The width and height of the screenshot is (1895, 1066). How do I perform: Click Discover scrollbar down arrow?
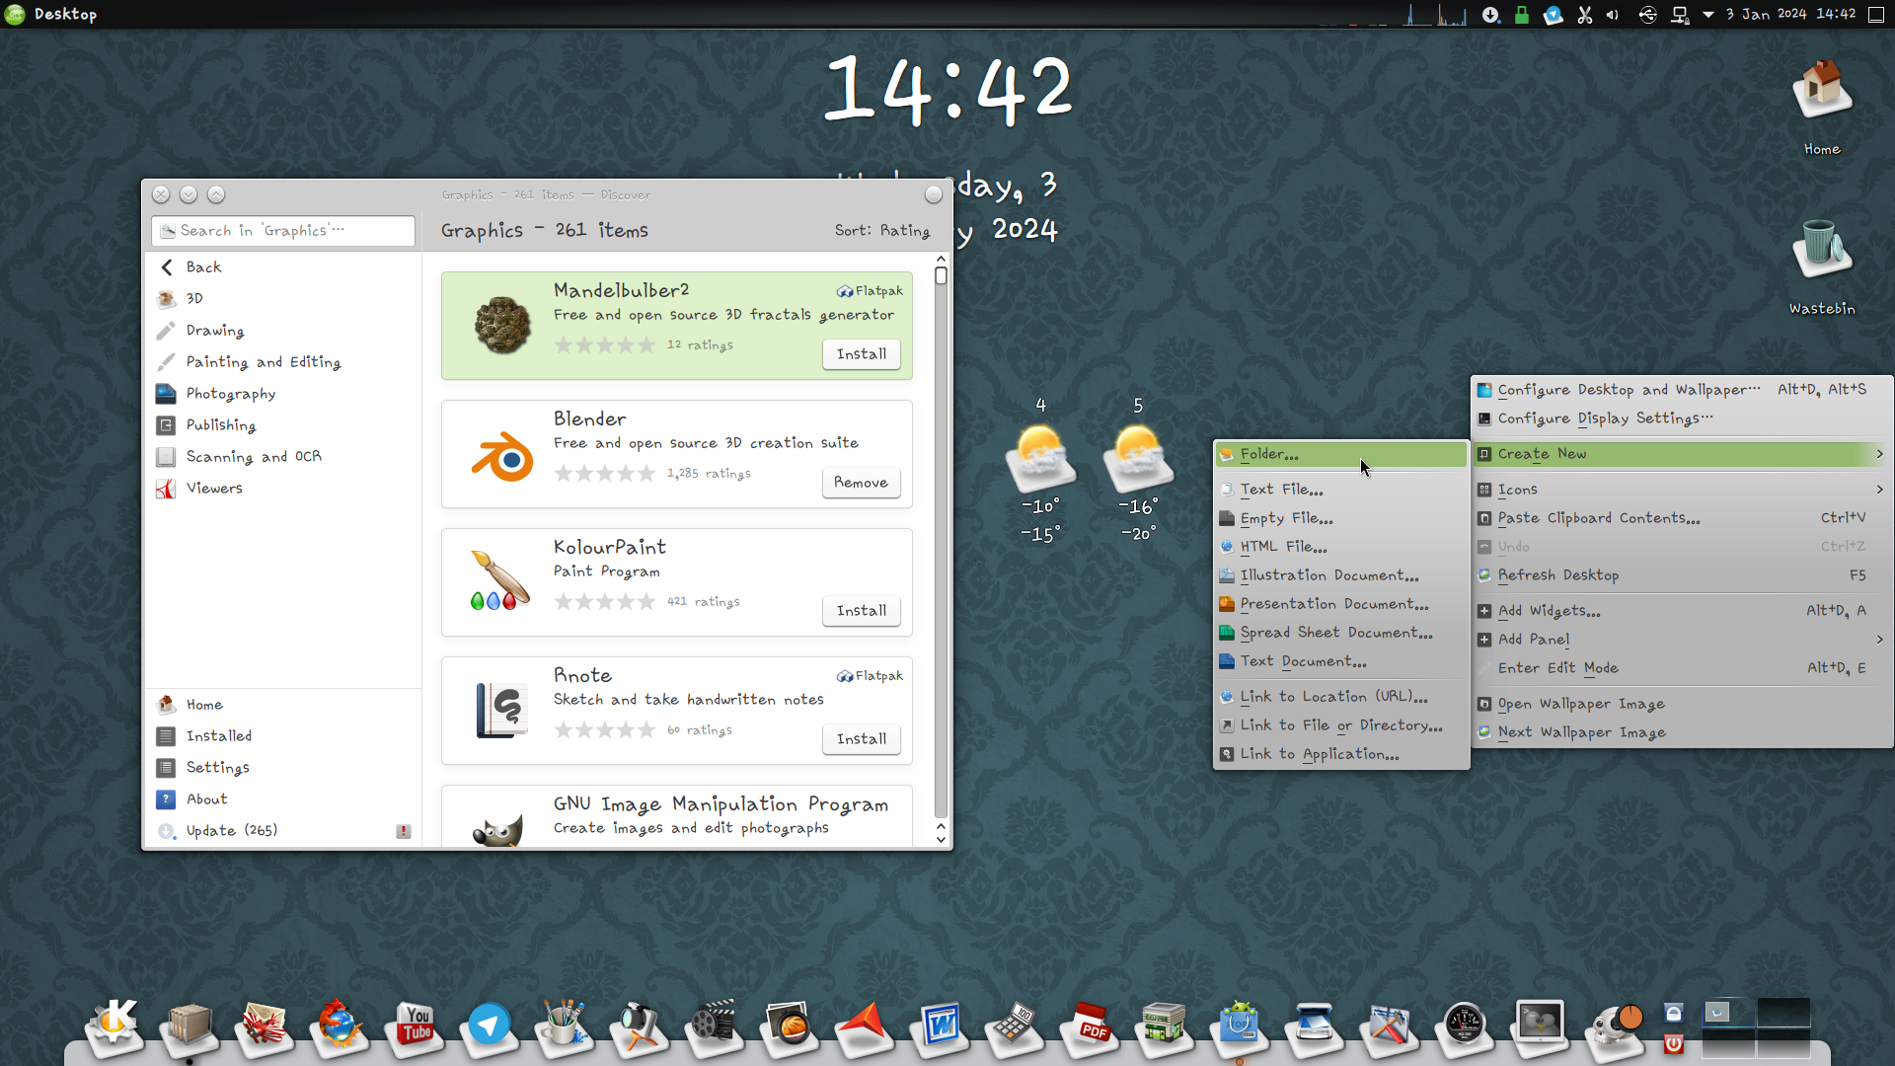point(941,840)
